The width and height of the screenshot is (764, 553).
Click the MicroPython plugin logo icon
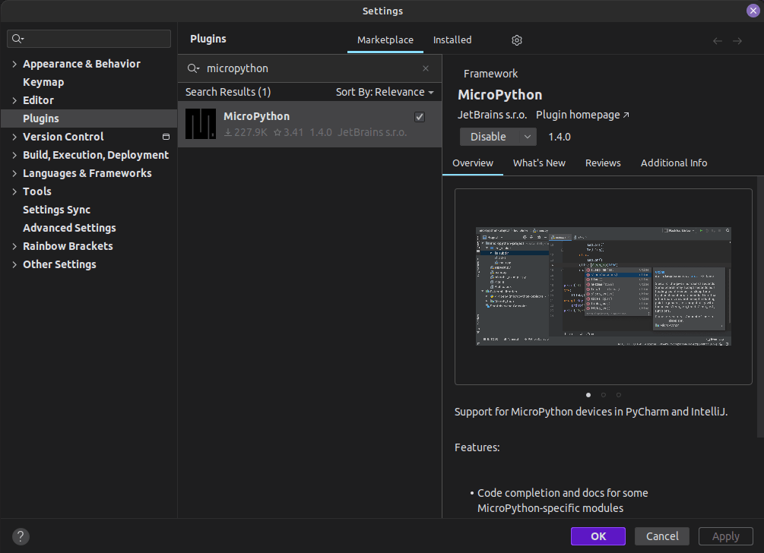tap(200, 124)
